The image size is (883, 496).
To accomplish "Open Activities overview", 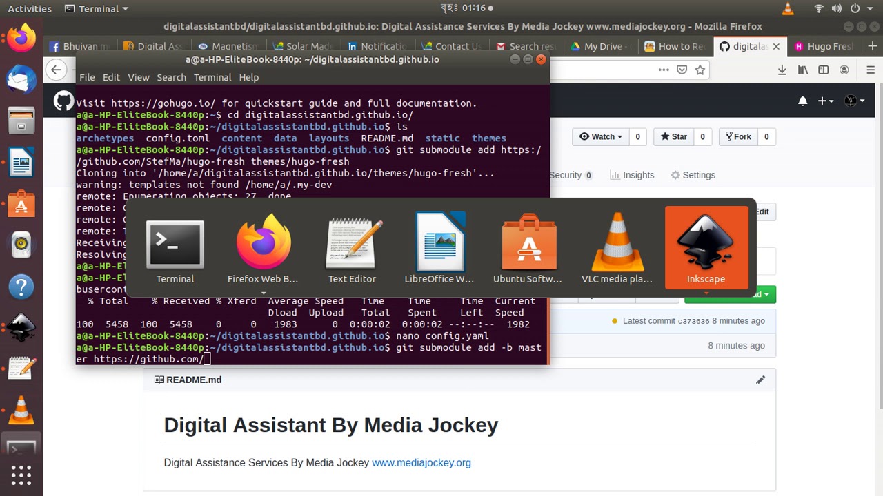I will (x=30, y=8).
